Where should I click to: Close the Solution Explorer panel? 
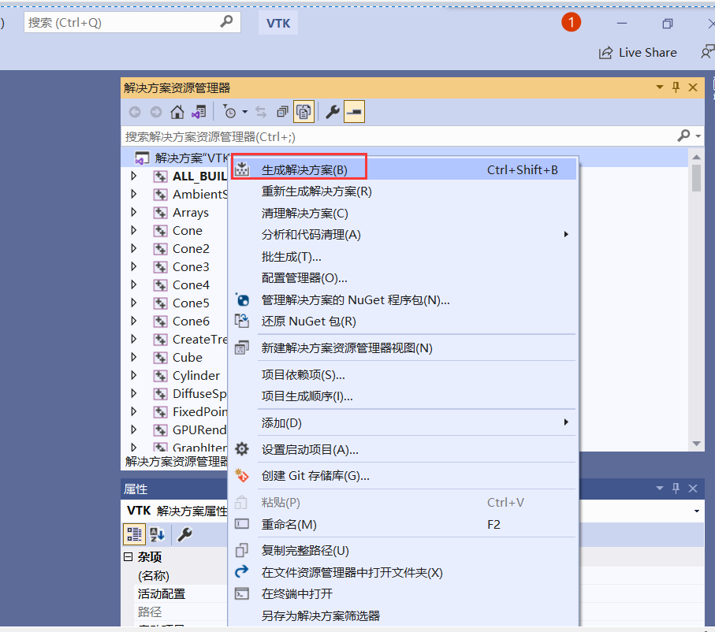[693, 87]
